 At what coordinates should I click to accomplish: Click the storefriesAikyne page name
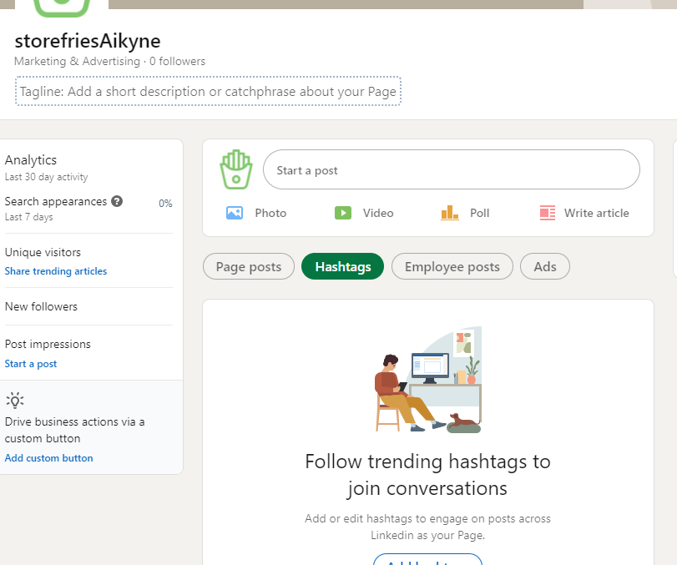tap(88, 41)
